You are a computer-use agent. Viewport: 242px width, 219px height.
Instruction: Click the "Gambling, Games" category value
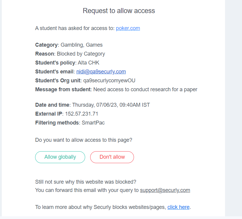click(82, 45)
